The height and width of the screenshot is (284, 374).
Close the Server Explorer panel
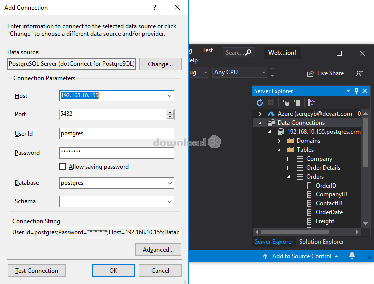coord(365,91)
